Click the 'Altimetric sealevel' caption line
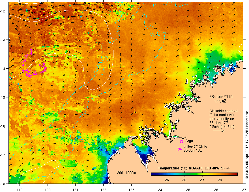Image resolution: width=249 pixels, height=192 pixels. tap(224, 111)
